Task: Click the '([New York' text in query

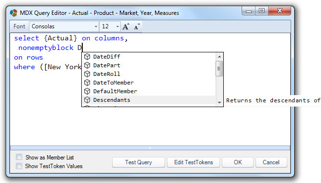Action: (61, 67)
